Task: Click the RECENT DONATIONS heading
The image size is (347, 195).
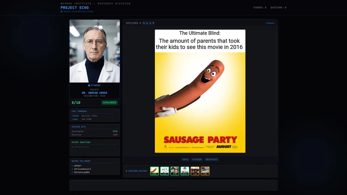Action: pos(81,142)
